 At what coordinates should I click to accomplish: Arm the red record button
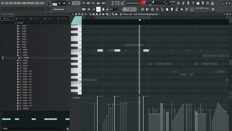(x=69, y=3)
